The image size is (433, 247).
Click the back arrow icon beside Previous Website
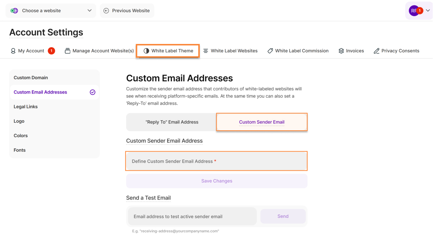(x=106, y=11)
